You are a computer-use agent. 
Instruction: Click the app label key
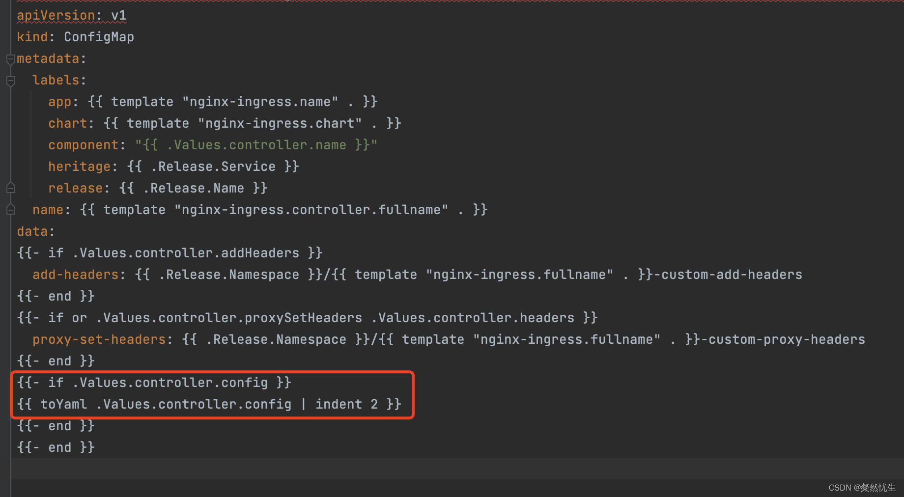(x=60, y=102)
